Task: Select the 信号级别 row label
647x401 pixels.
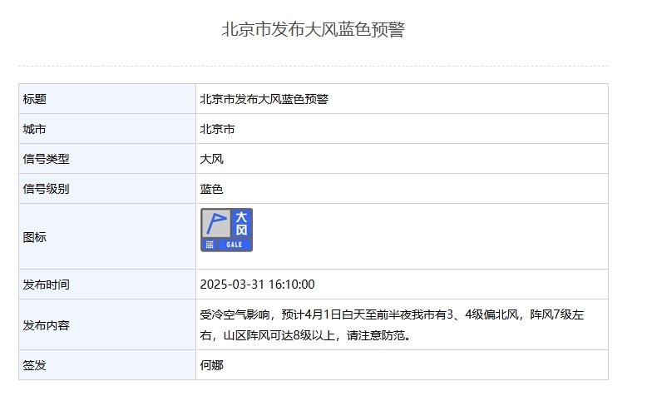Action: [x=47, y=189]
